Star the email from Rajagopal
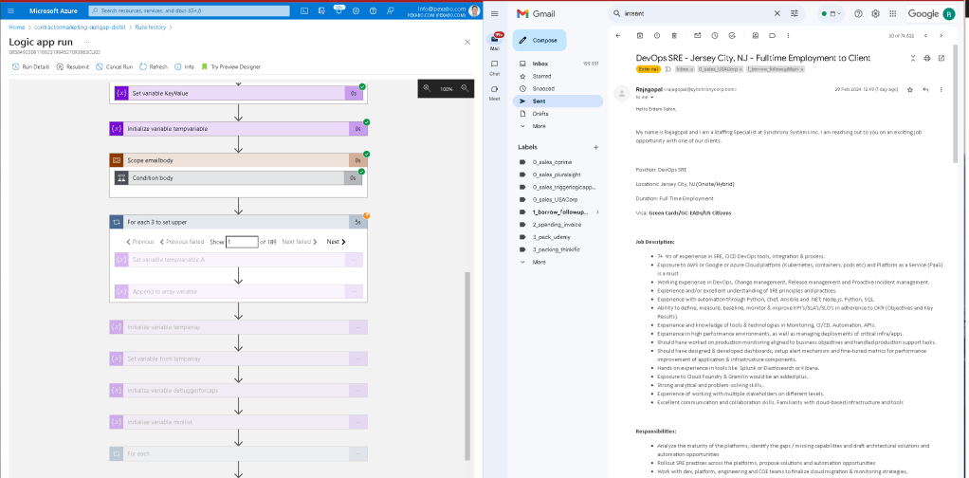 [909, 90]
